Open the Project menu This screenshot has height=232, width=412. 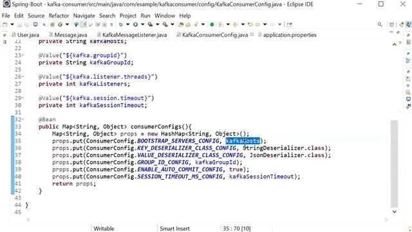click(x=128, y=15)
